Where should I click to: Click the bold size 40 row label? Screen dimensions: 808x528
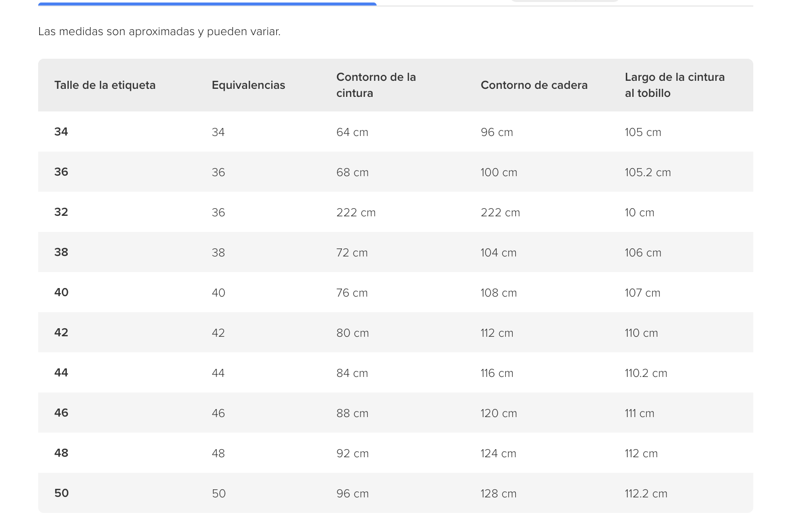click(61, 292)
